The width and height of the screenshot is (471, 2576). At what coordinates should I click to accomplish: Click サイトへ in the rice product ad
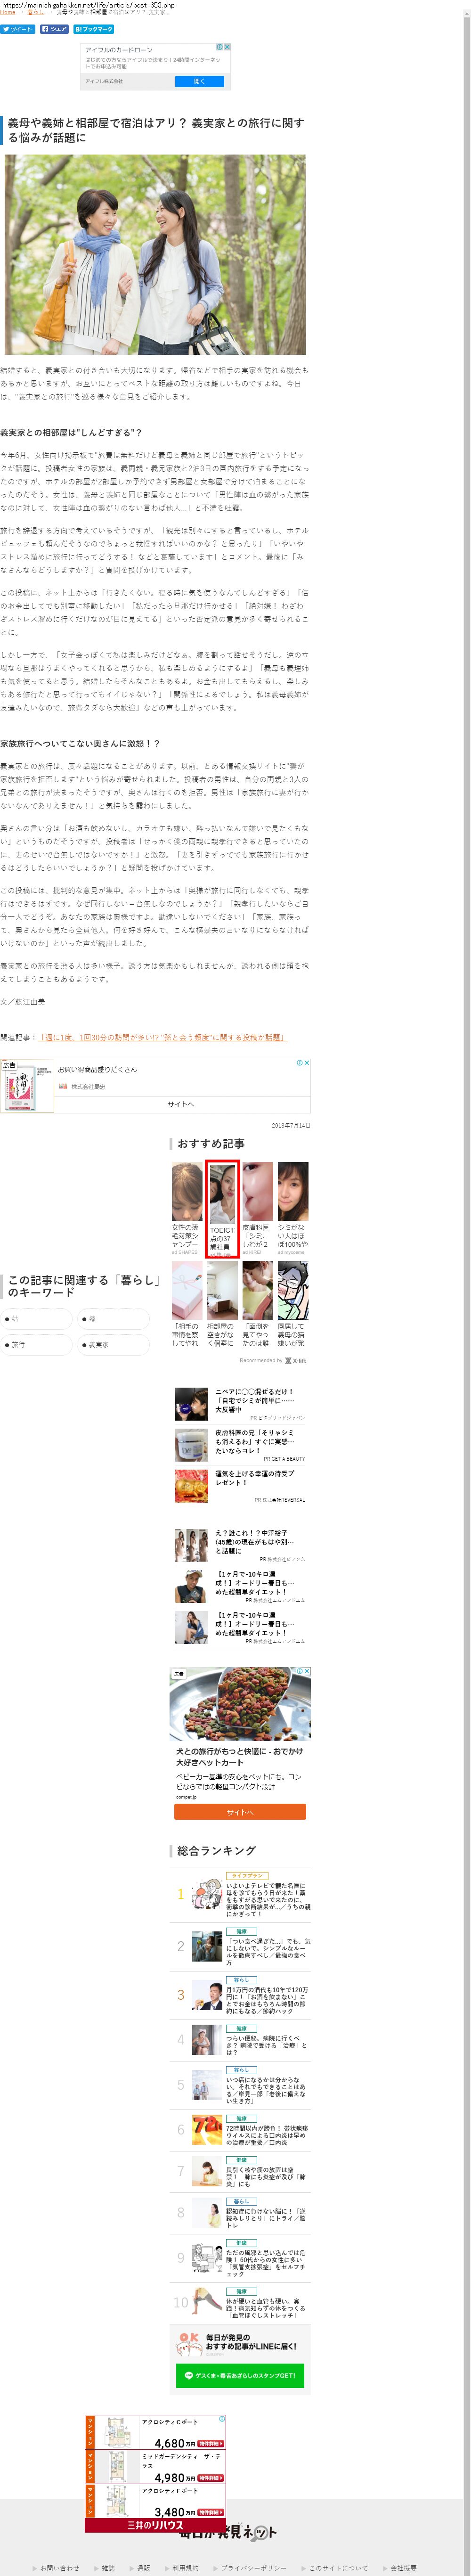click(181, 1104)
